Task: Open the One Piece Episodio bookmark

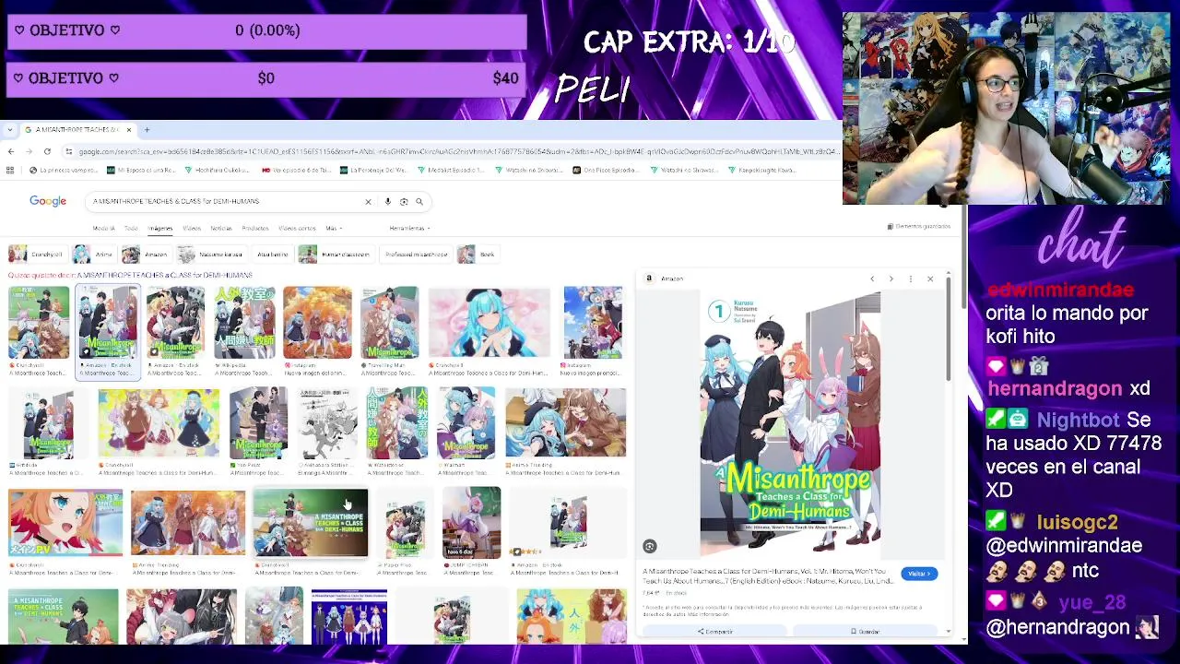Action: pos(606,170)
